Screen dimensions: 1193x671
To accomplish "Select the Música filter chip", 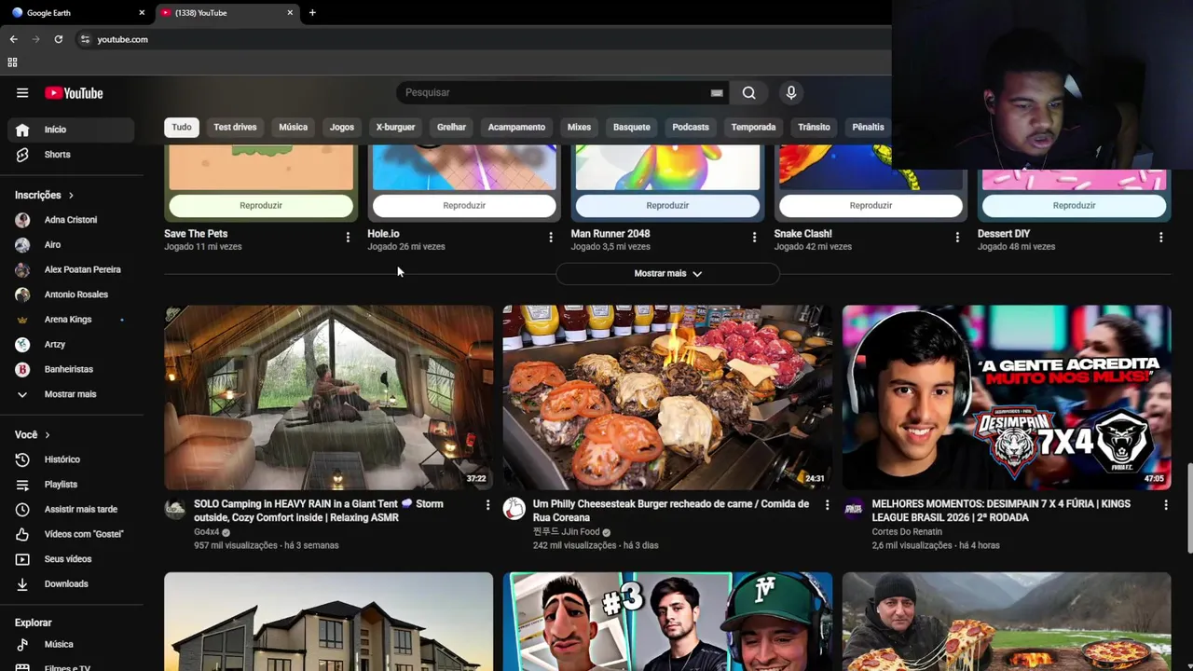I will (x=293, y=128).
